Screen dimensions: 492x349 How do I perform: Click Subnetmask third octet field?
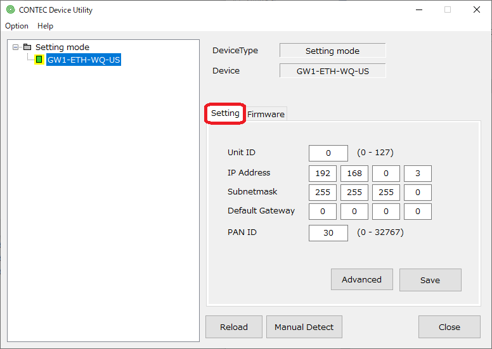[x=386, y=193]
